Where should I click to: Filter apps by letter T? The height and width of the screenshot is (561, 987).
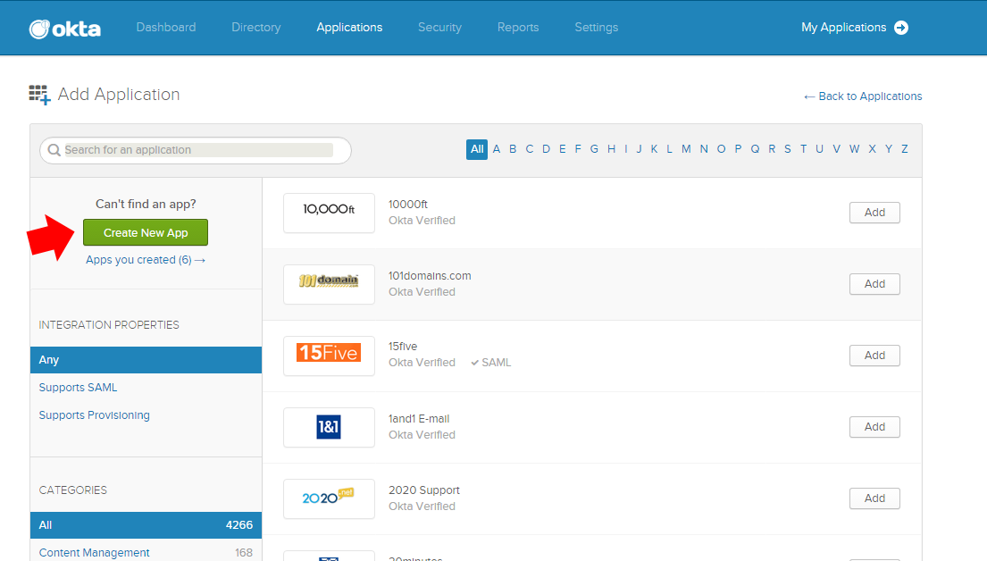pyautogui.click(x=803, y=149)
